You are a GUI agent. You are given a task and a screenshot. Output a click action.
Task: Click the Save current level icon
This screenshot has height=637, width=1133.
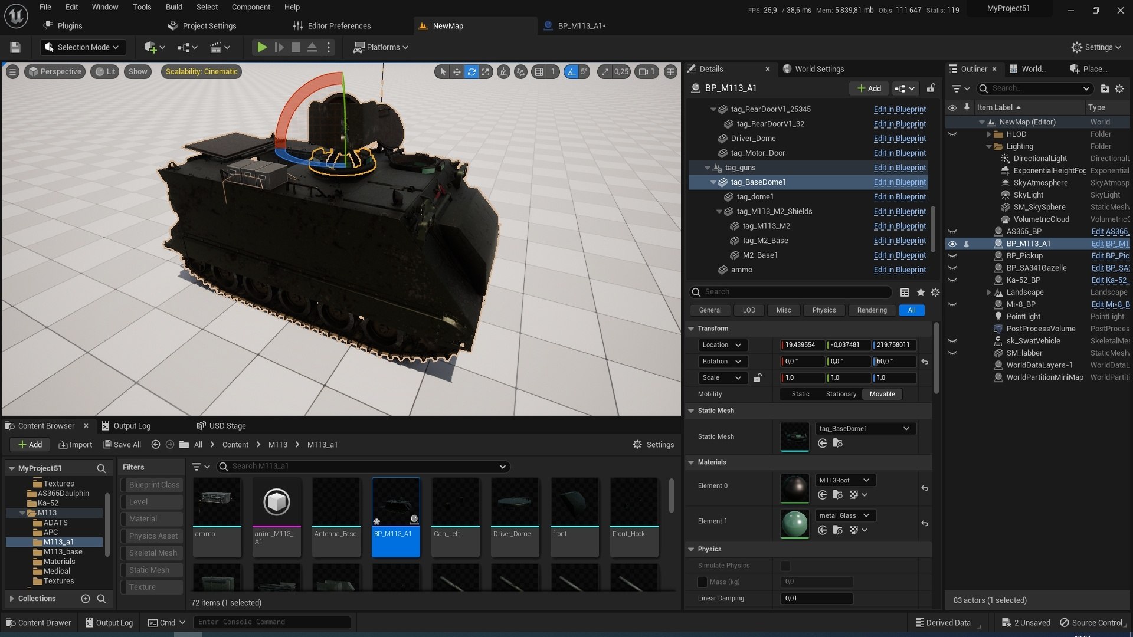(15, 47)
